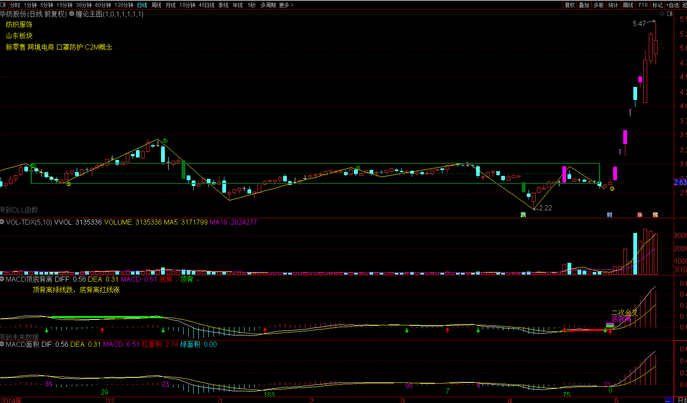Toggle 复权 price adjustment

point(570,5)
